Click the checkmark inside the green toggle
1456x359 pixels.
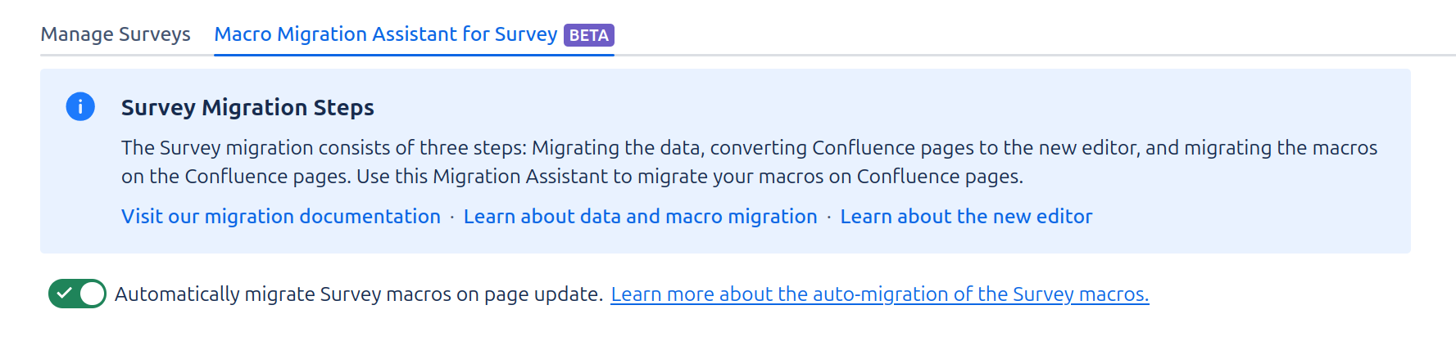(x=65, y=294)
